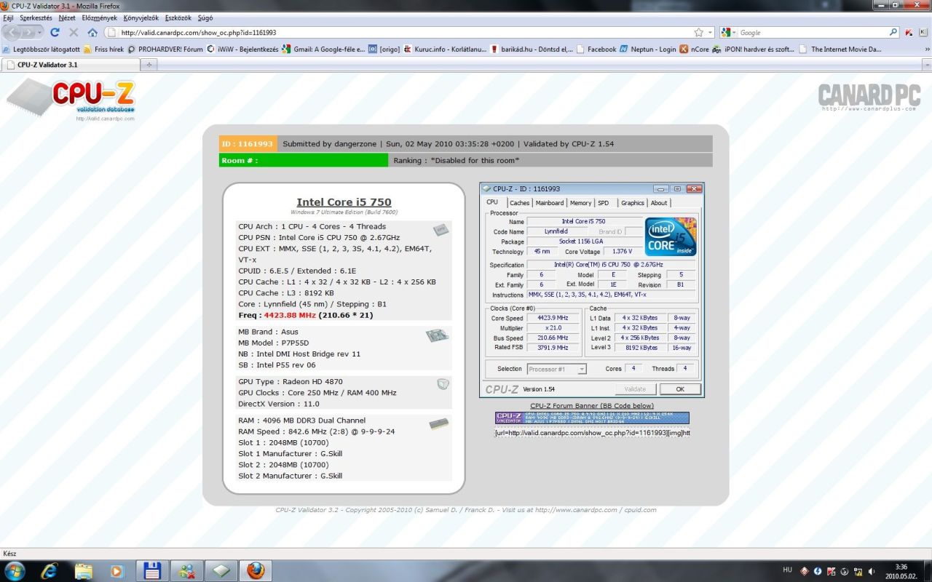This screenshot has height=582, width=932.
Task: Click the 3:36 system clock
Action: 901,567
